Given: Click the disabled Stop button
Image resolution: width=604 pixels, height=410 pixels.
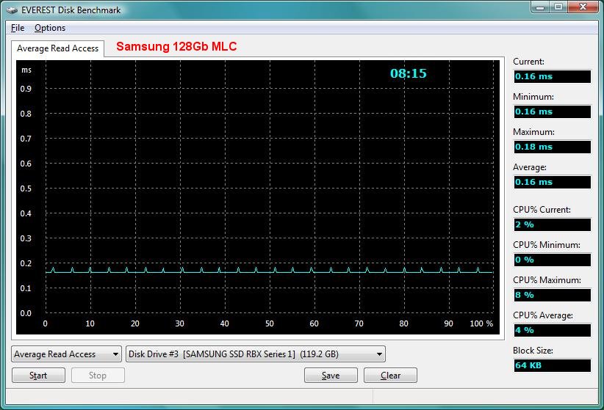Looking at the screenshot, I should (x=98, y=376).
